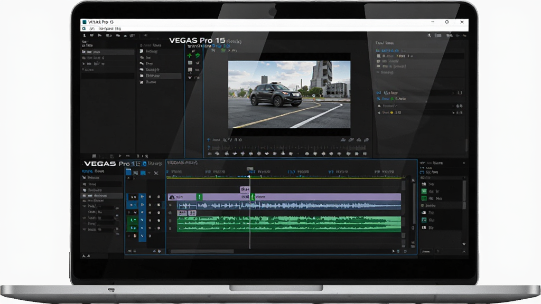Select the blue-gray audio waveform clip
Viewport: 541px width, 304px height.
(x=289, y=206)
